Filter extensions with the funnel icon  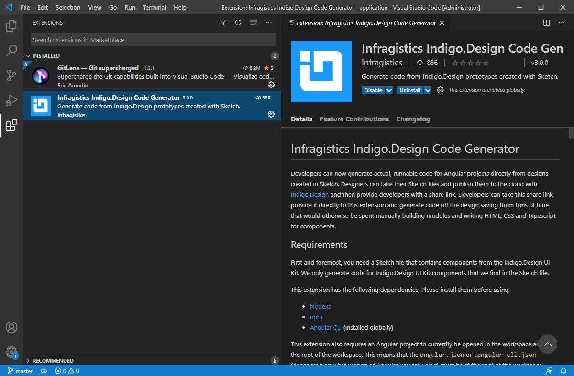tap(223, 22)
